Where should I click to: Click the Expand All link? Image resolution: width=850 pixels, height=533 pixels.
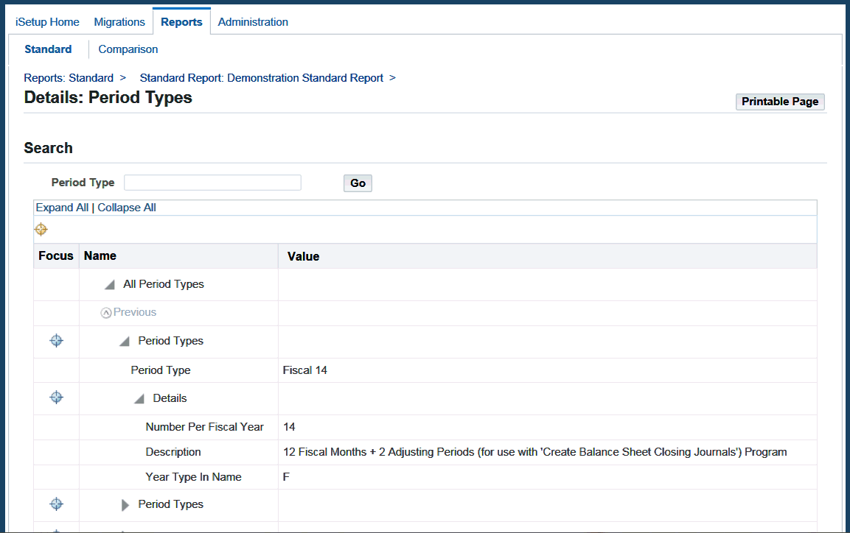pos(62,208)
